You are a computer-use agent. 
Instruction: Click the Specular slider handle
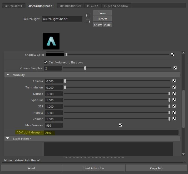169,100
